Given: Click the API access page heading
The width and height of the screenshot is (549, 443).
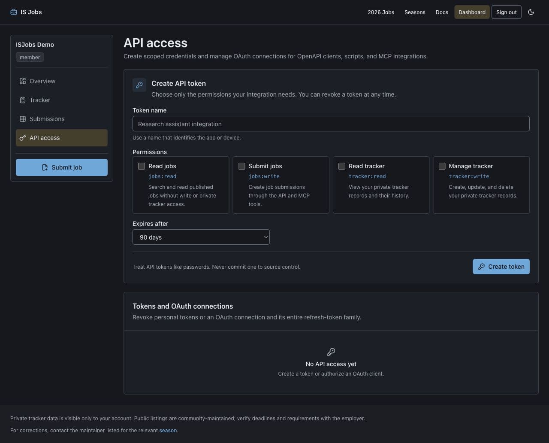Looking at the screenshot, I should [155, 43].
